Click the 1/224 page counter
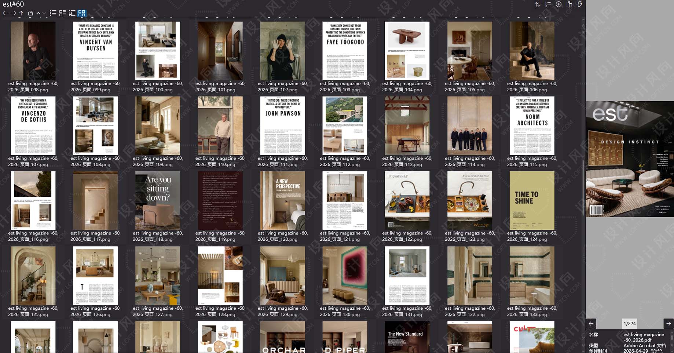 pos(630,324)
